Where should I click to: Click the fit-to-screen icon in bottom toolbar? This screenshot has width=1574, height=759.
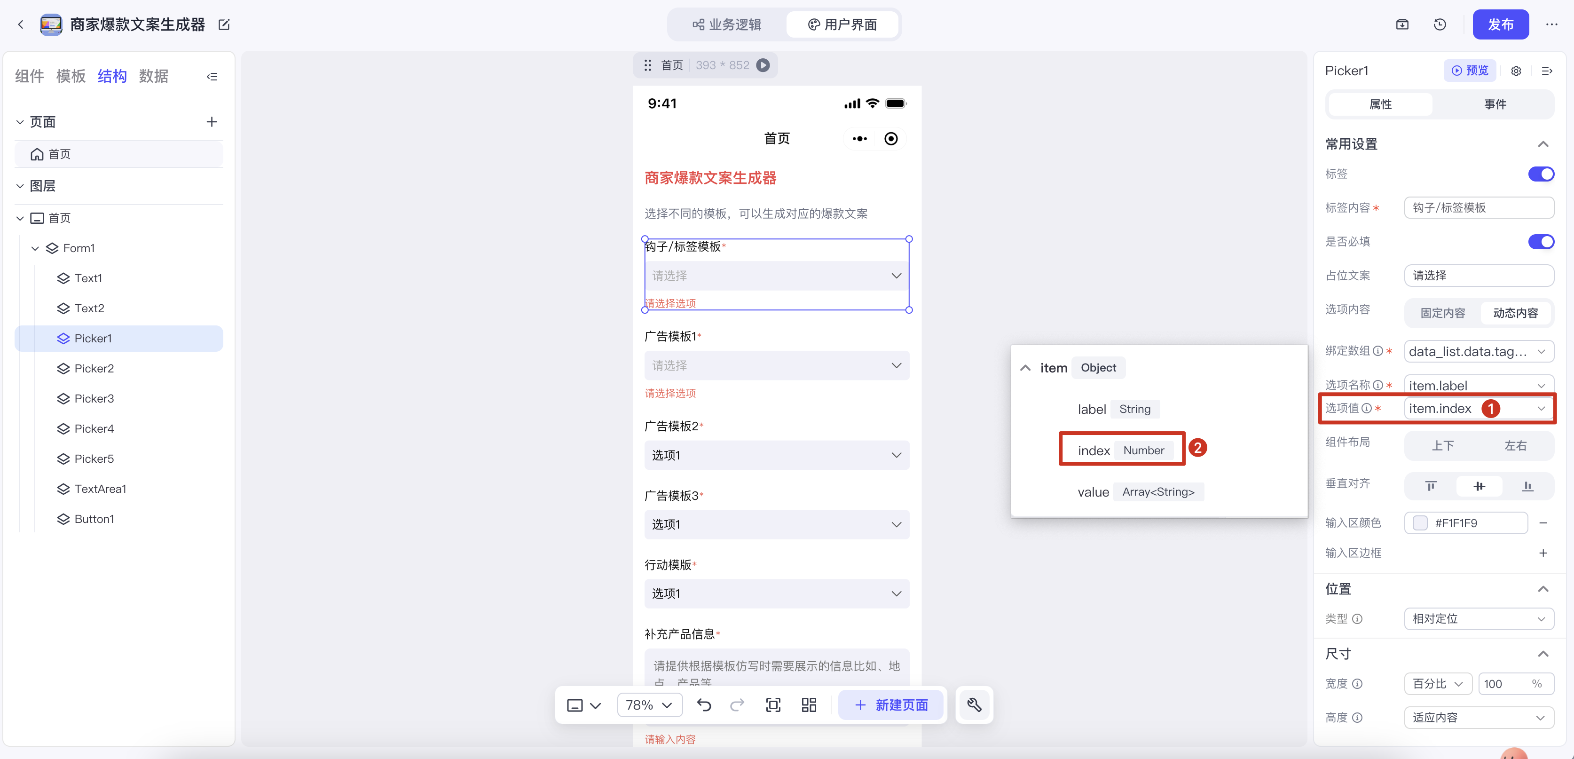pos(773,705)
